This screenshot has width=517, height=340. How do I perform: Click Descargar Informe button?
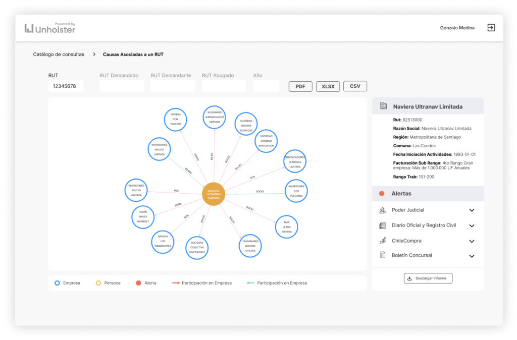[x=428, y=278]
